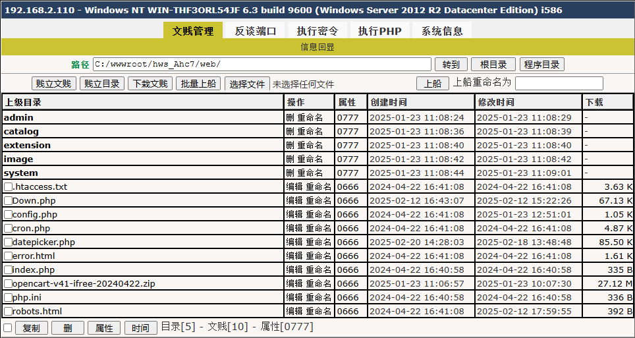Click the 贱立目录 button
The width and height of the screenshot is (635, 338).
click(101, 84)
